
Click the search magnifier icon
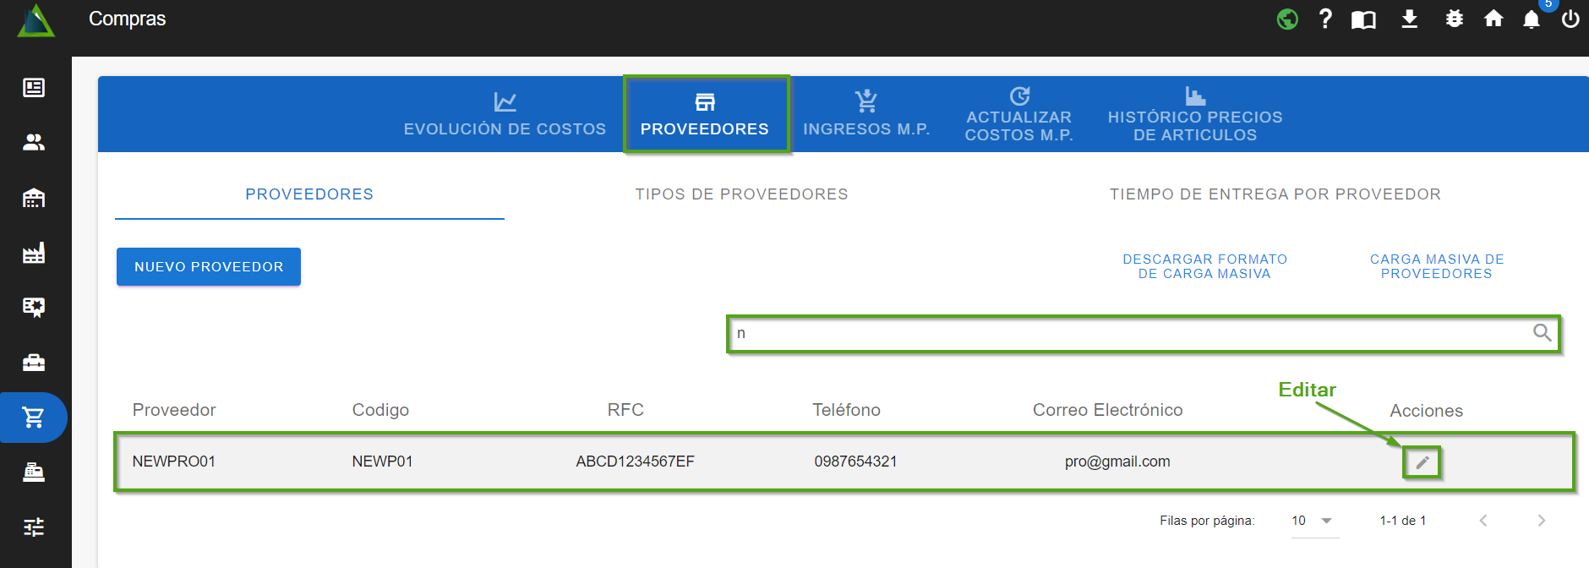point(1542,333)
